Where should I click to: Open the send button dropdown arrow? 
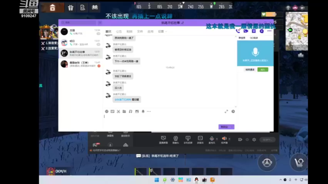tap(232, 127)
